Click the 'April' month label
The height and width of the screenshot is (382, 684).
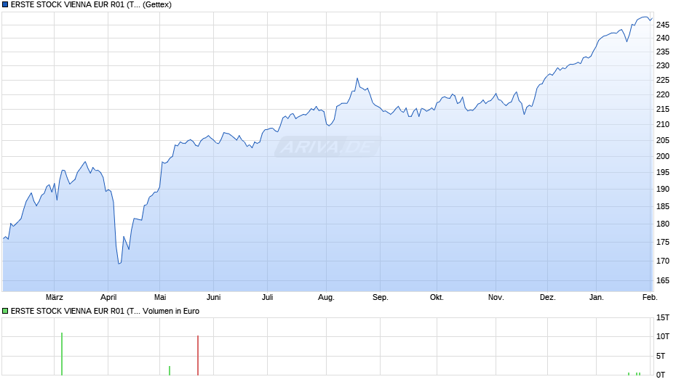point(108,297)
